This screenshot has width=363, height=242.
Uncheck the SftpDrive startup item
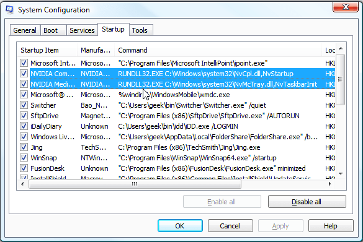pyautogui.click(x=24, y=116)
